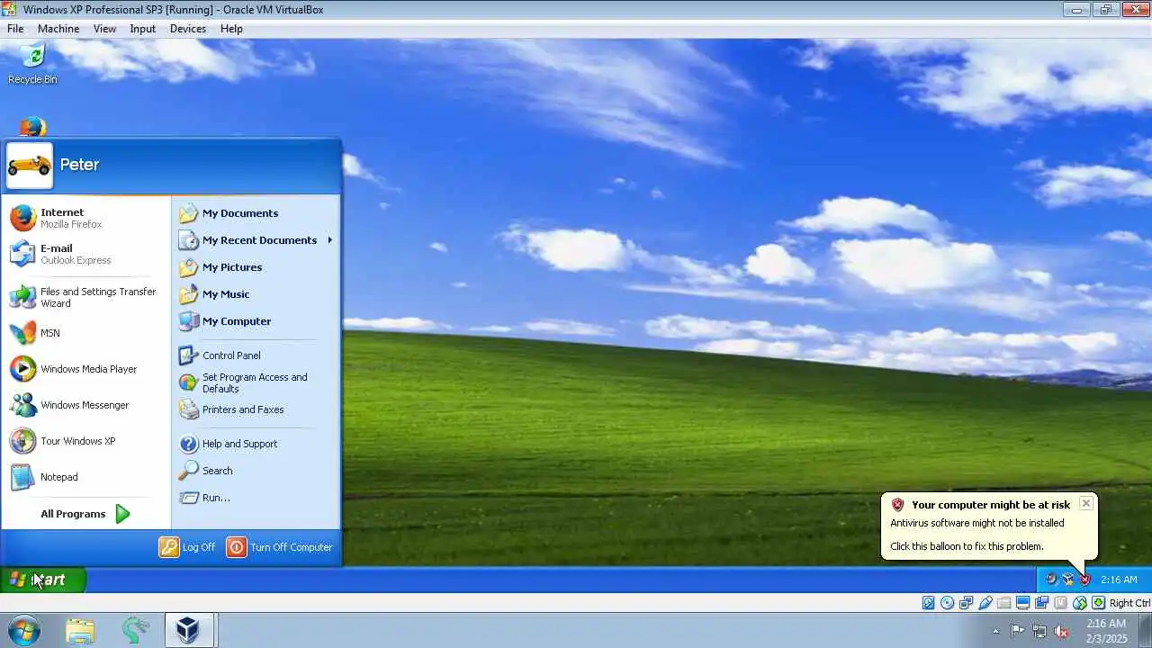Start Windows Messenger
The height and width of the screenshot is (648, 1152).
point(85,405)
